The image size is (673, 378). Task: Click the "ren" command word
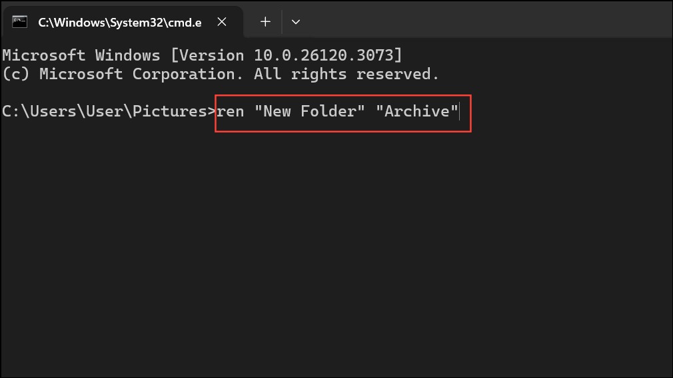231,111
